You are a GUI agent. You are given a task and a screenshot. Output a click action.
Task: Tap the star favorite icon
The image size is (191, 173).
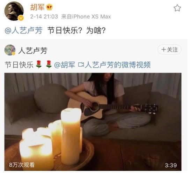[177, 8]
